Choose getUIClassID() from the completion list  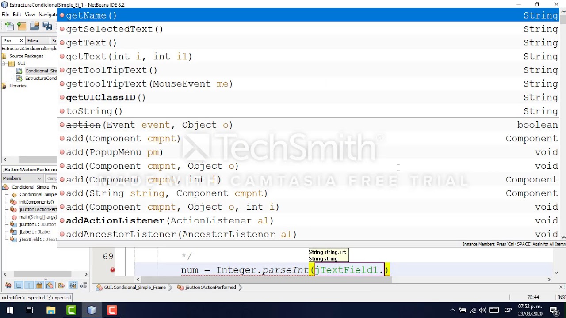pos(308,98)
